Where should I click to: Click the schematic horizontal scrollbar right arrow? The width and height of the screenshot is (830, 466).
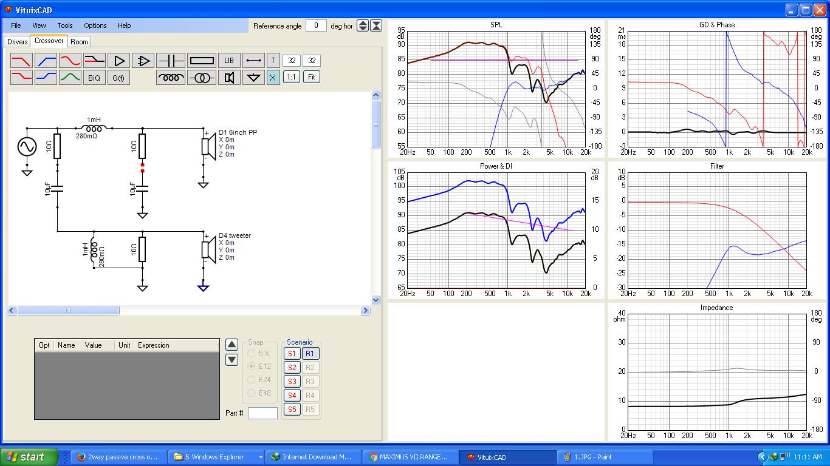(x=365, y=311)
